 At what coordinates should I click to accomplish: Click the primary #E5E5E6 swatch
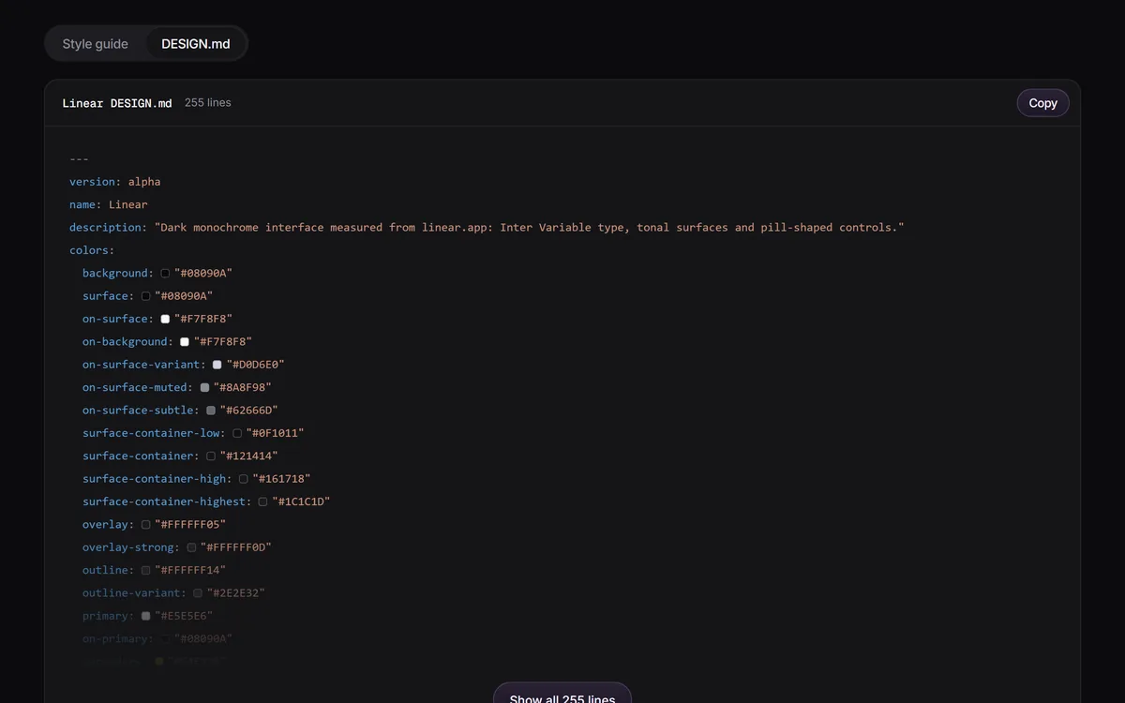point(145,616)
